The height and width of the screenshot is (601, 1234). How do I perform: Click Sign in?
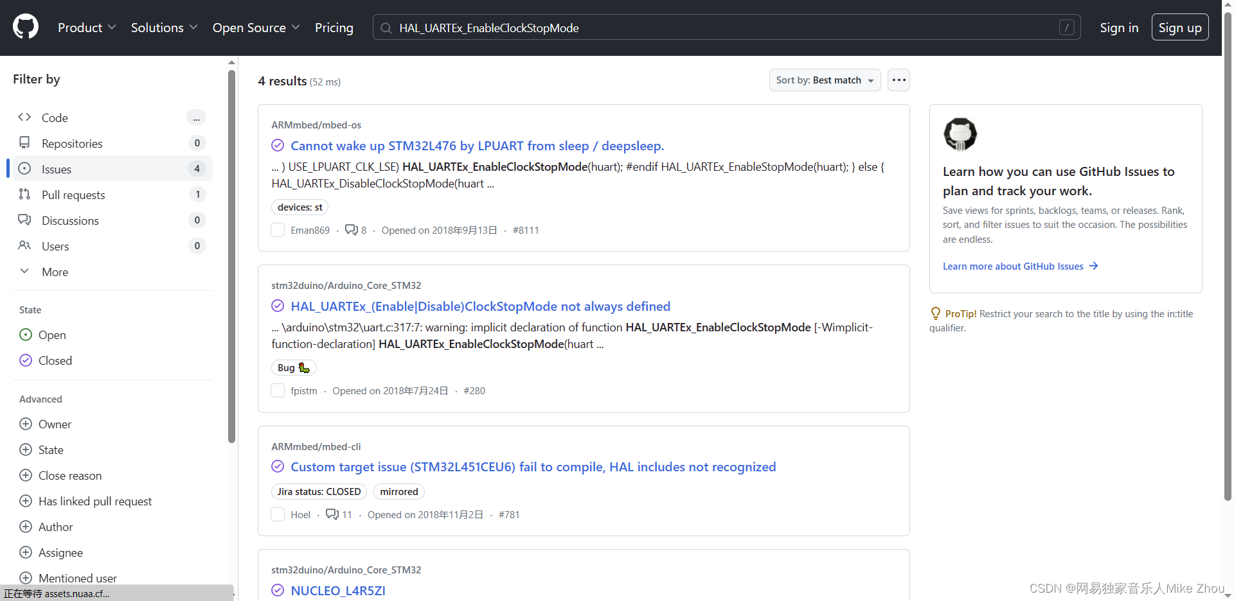(x=1119, y=28)
